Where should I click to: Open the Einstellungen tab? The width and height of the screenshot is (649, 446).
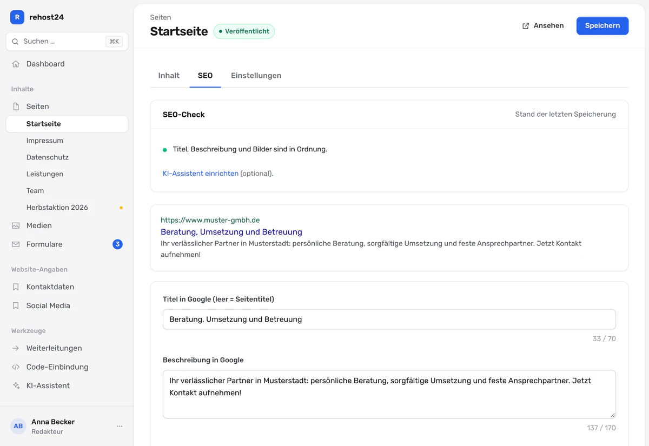tap(256, 76)
